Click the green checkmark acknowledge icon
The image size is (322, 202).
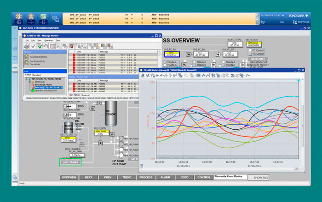click(40, 46)
